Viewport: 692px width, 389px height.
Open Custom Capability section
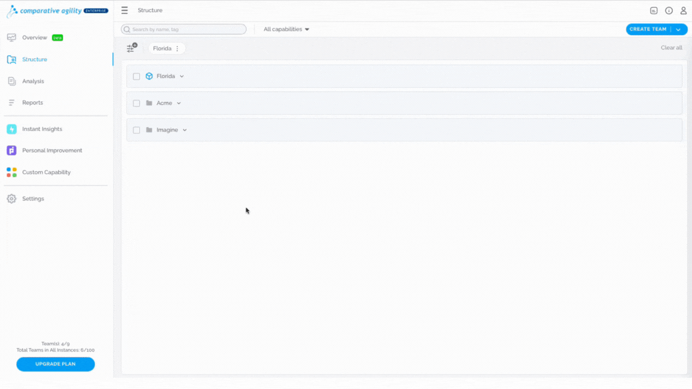pos(46,172)
